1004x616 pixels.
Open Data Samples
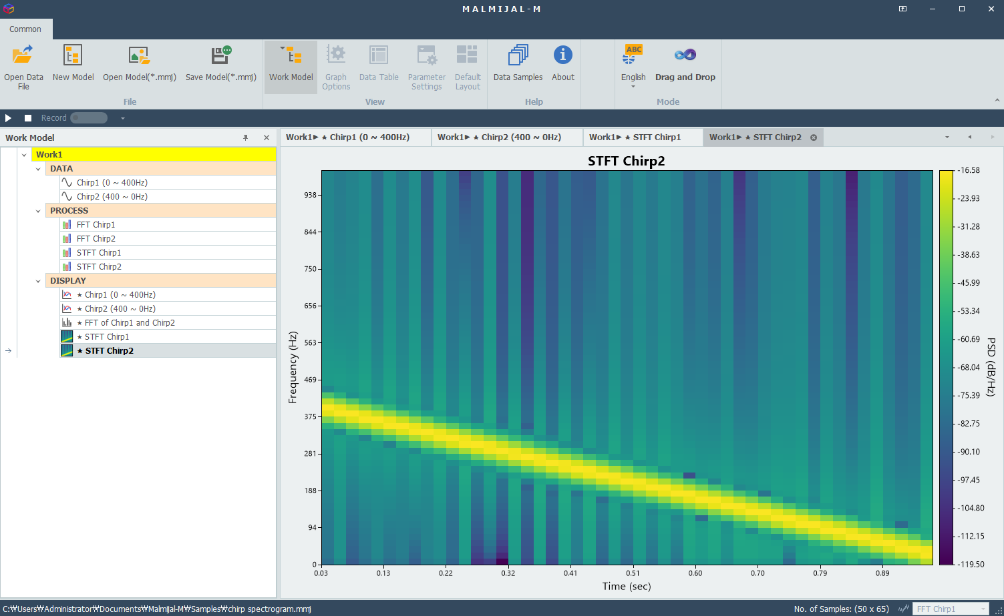[518, 63]
